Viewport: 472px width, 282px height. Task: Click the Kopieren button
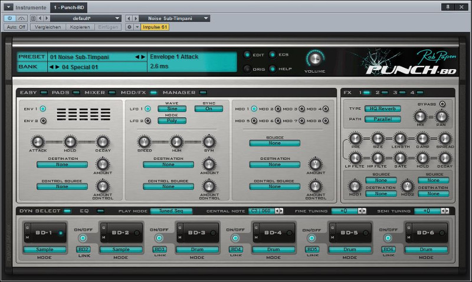click(x=80, y=27)
